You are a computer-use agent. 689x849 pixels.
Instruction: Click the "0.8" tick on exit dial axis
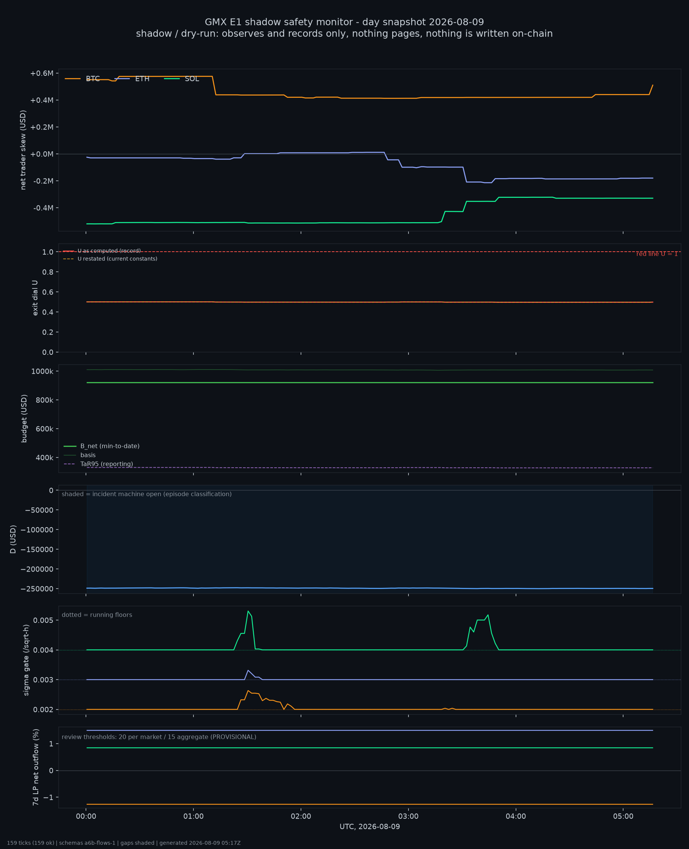48,272
